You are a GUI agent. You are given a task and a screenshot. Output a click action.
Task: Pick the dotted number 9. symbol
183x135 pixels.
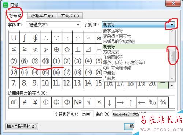pyautogui.click(x=36, y=83)
